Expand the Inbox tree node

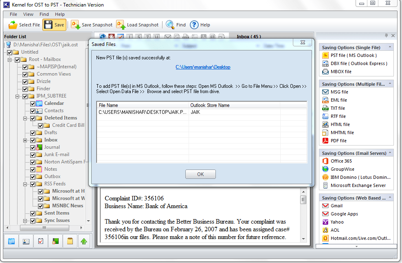25,140
